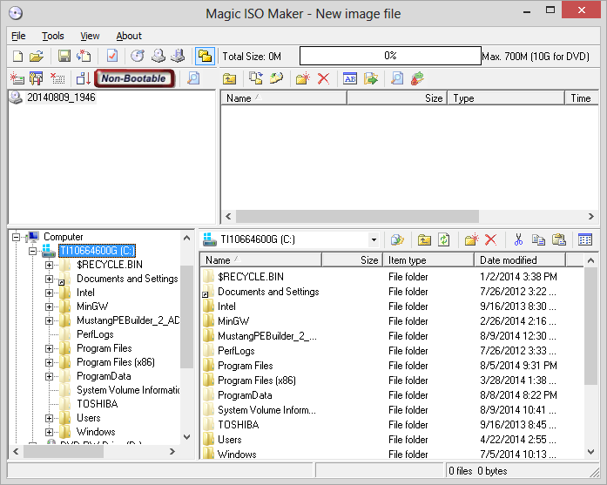Open the About menu
Screen dimensions: 607x485
click(x=129, y=36)
